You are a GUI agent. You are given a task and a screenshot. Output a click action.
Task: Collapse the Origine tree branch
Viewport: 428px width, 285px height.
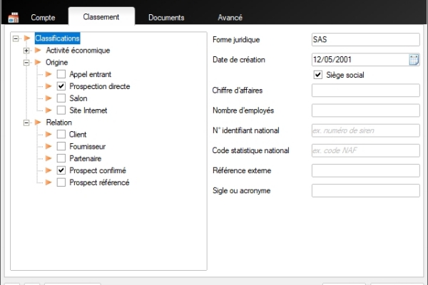pyautogui.click(x=26, y=63)
